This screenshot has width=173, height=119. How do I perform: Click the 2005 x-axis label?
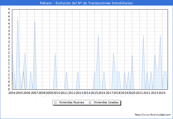[19, 93]
